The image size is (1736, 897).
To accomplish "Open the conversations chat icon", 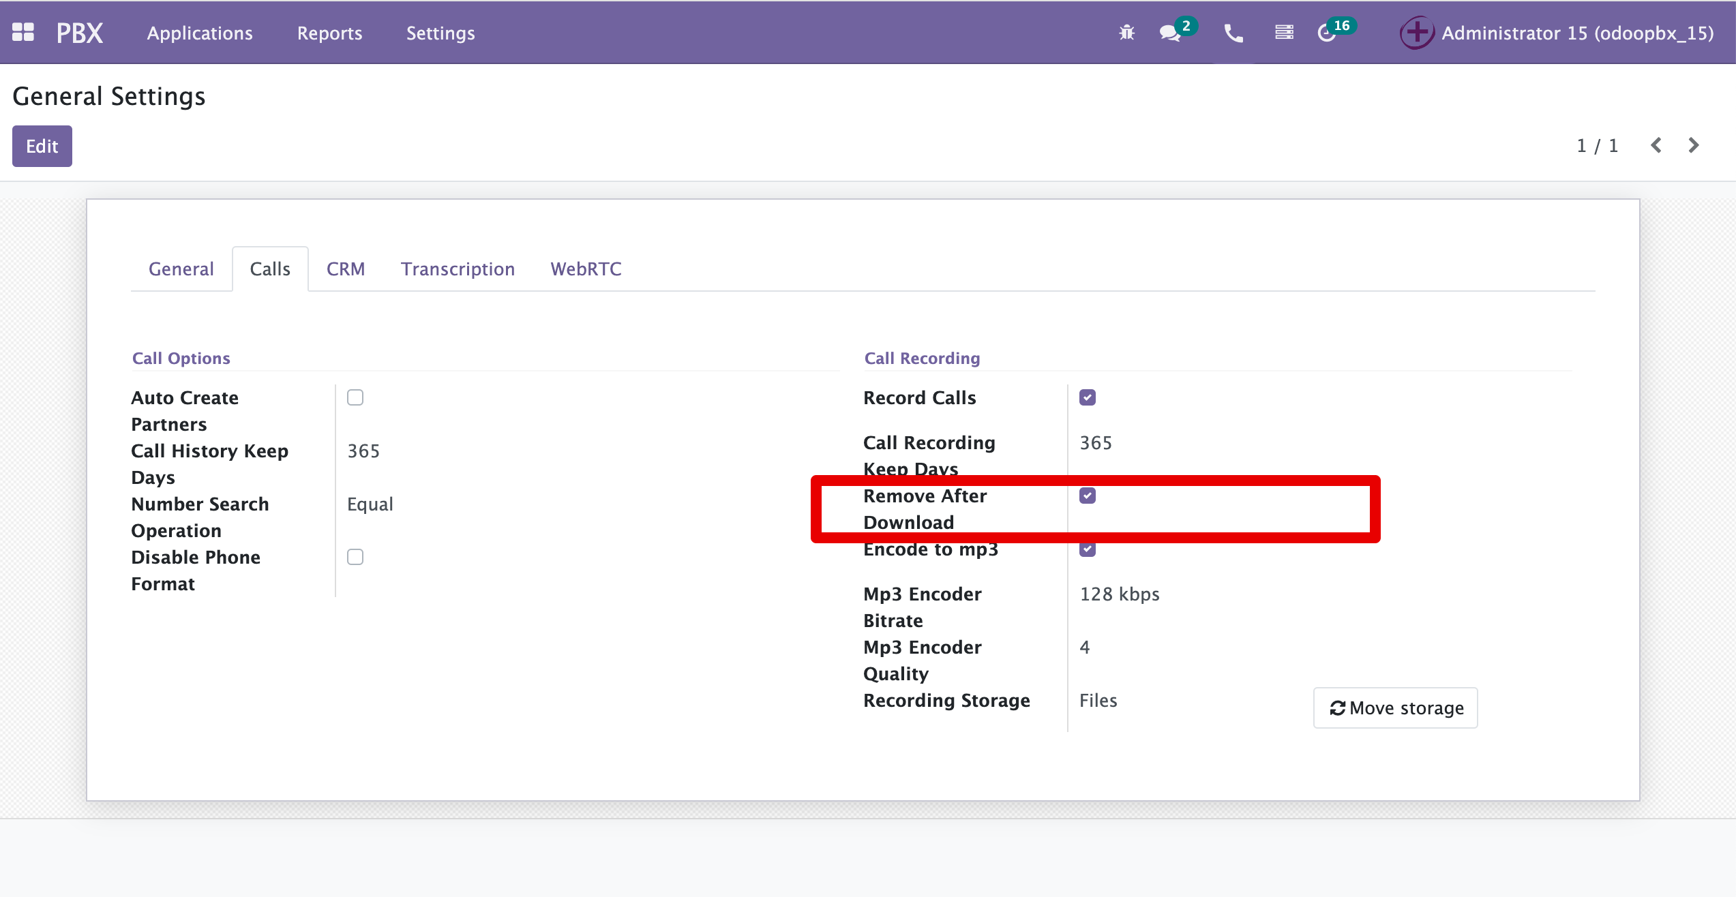I will [1170, 33].
